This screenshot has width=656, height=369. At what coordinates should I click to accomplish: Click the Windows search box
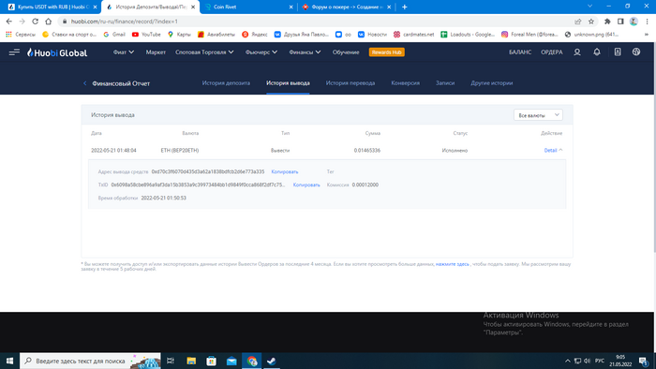[90, 361]
